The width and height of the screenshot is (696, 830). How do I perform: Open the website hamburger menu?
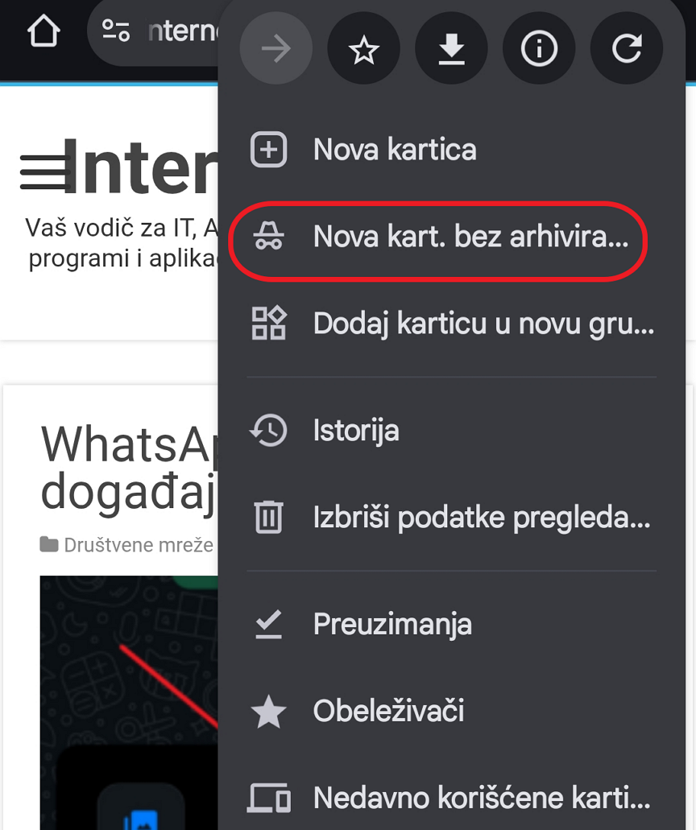[x=45, y=172]
